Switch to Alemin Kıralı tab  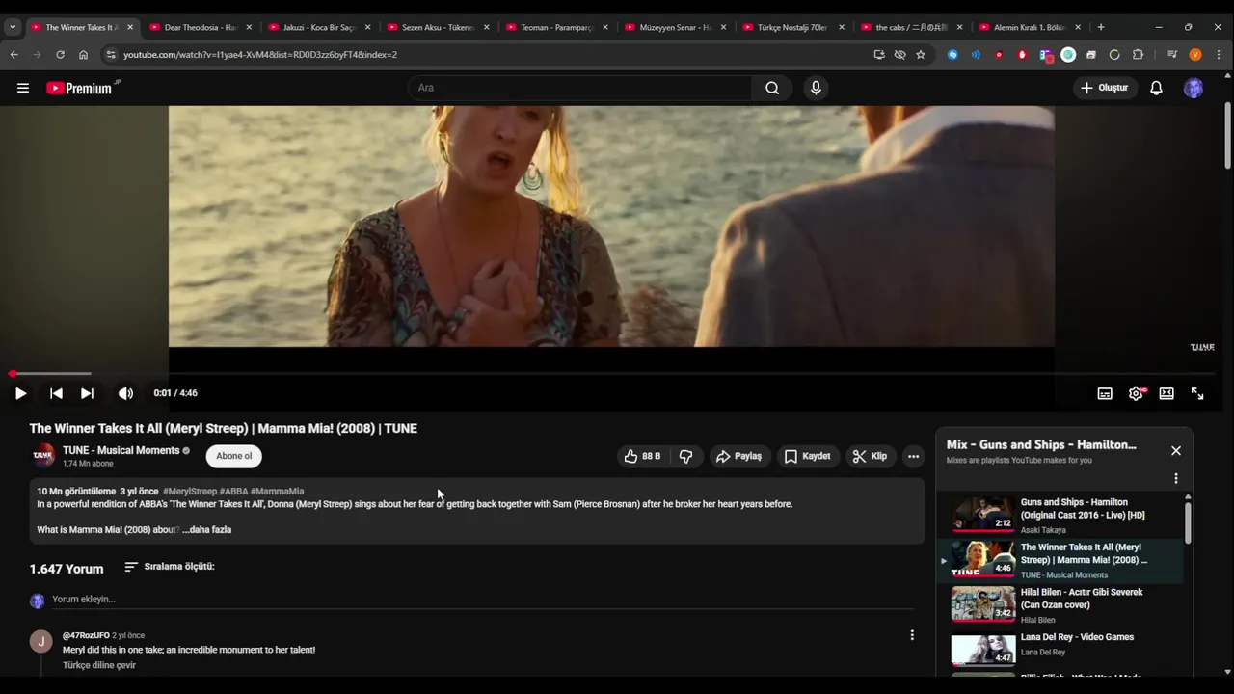(x=1031, y=27)
